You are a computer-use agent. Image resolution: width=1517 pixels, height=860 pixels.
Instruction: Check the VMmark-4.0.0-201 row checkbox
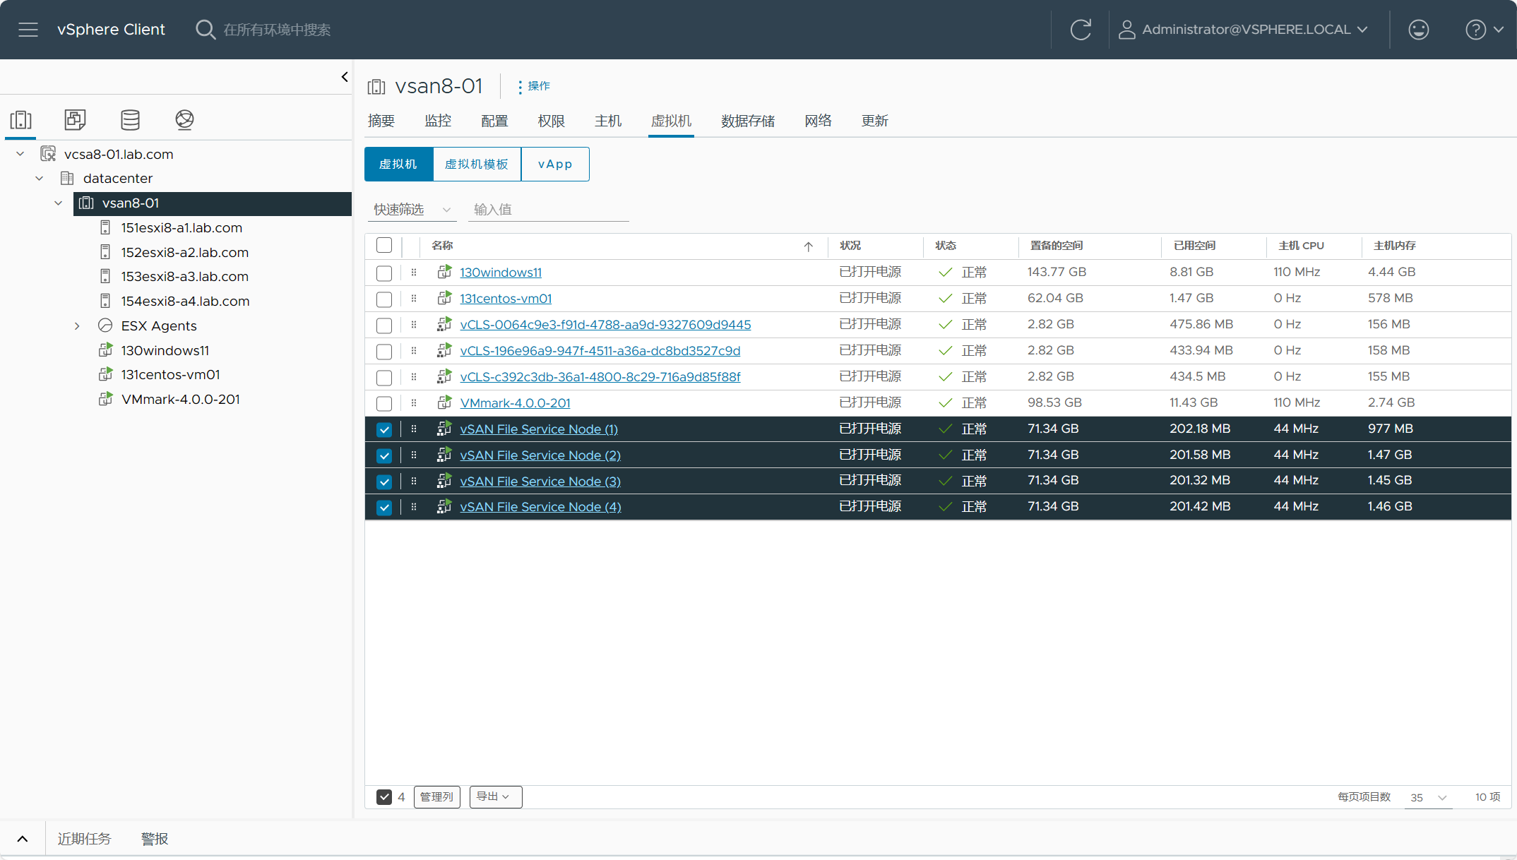384,403
